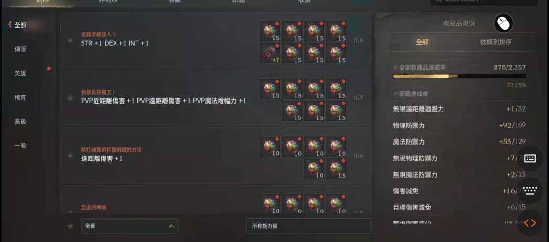The width and height of the screenshot is (549, 242).
Task: Open the 所有能力值 dropdown
Action: click(x=308, y=226)
